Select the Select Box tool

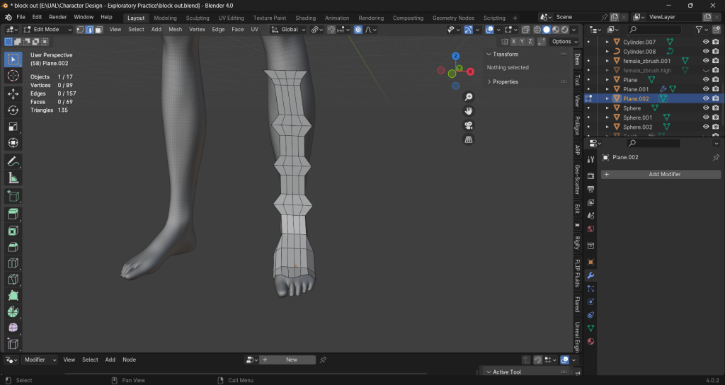13,59
